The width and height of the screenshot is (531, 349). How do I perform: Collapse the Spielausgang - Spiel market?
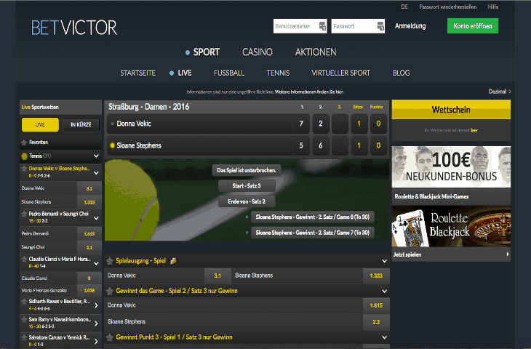384,261
